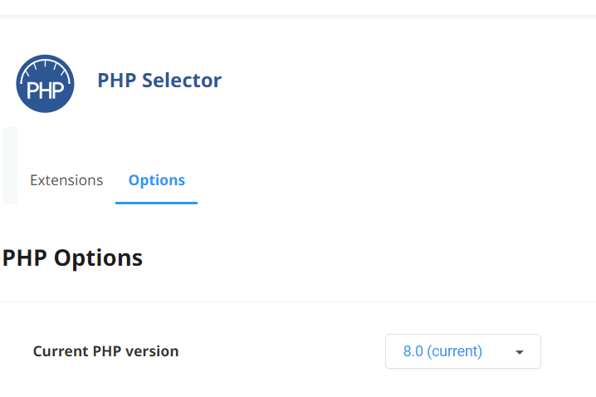Open the Extensions tab
Image resolution: width=596 pixels, height=397 pixels.
point(66,180)
